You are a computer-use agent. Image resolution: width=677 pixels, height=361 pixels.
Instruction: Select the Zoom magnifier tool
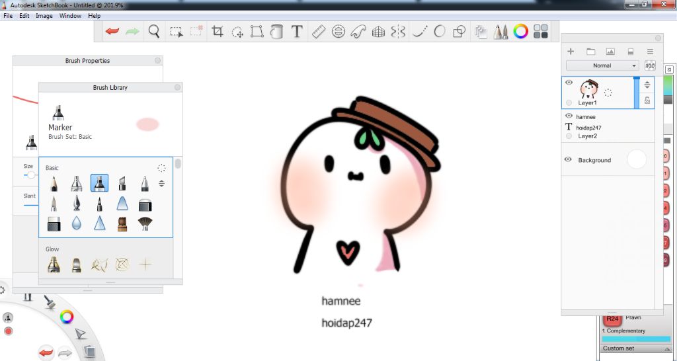pyautogui.click(x=154, y=32)
